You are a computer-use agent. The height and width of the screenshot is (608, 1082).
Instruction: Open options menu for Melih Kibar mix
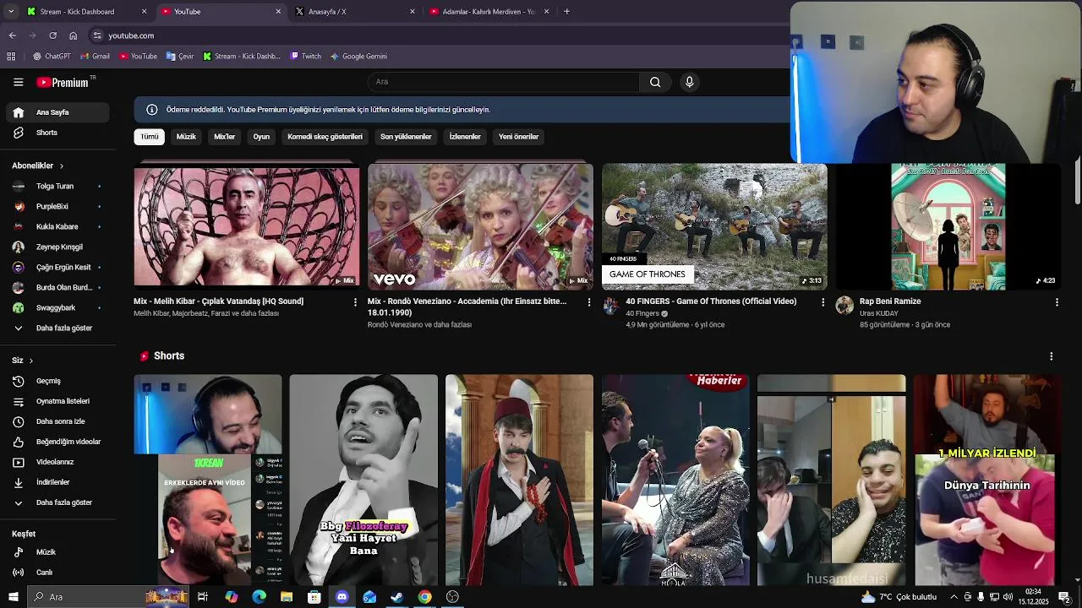pos(355,302)
